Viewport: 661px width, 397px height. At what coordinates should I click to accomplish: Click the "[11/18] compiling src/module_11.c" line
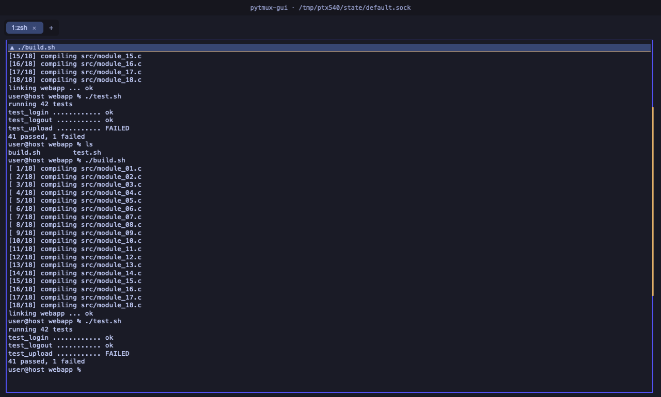[75, 249]
